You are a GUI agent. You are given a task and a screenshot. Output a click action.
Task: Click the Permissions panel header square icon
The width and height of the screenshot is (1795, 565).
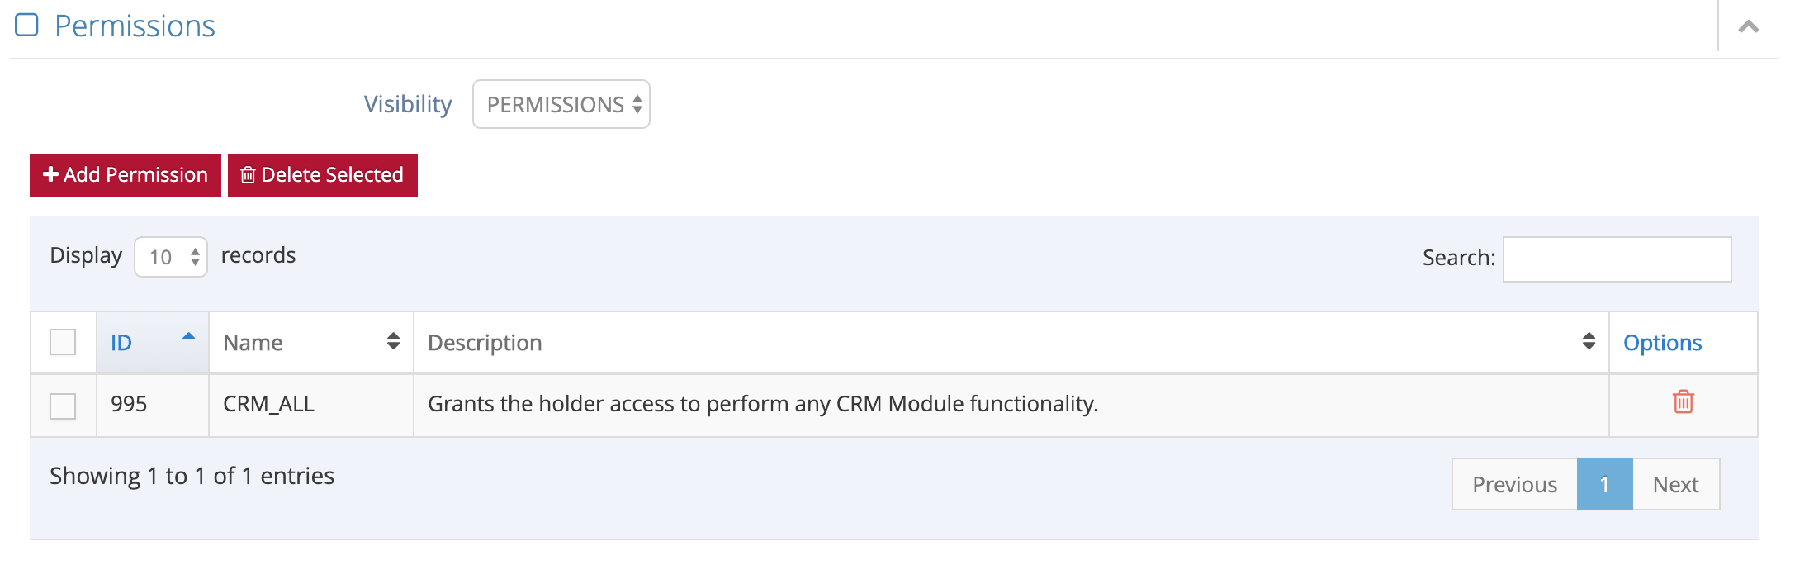27,25
